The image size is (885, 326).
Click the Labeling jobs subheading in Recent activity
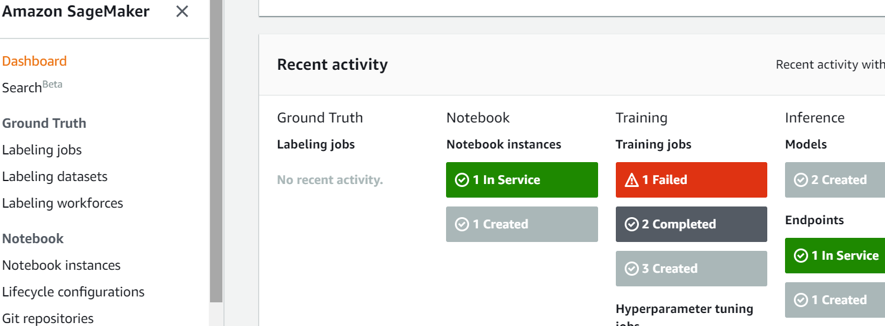[x=316, y=144]
